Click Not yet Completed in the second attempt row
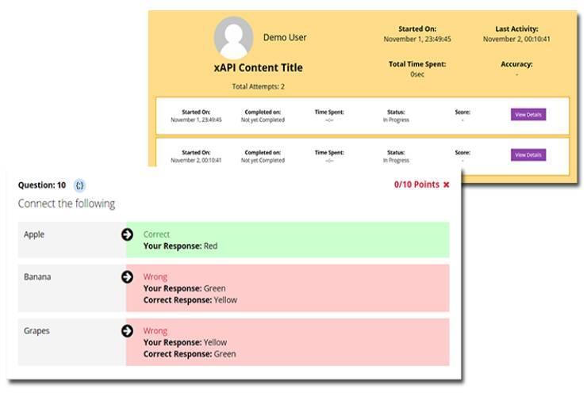587x396 pixels. [263, 161]
